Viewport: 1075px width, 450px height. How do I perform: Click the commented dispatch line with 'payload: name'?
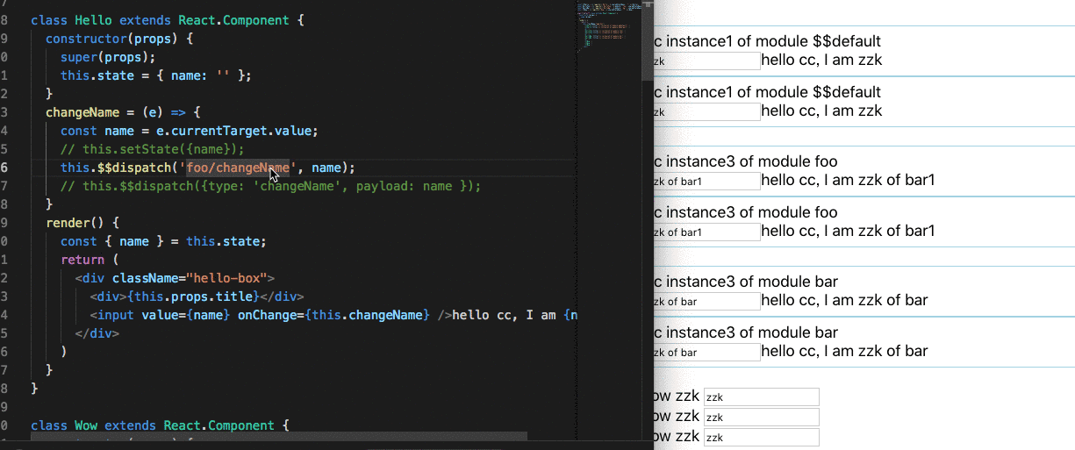click(271, 186)
